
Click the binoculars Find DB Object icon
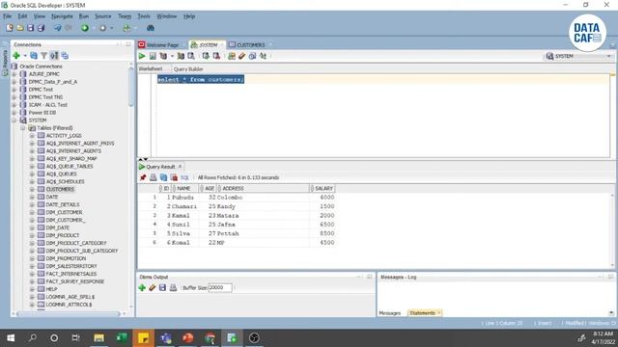tap(151, 28)
